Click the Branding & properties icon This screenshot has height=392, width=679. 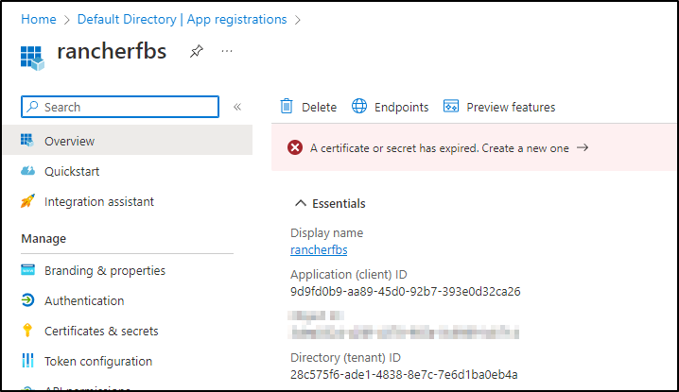[x=27, y=270]
